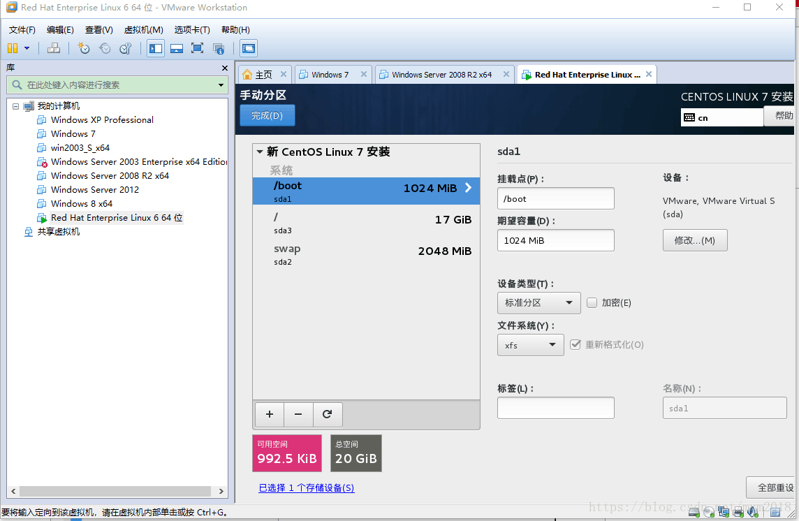Open the 虚拟机(M) menu
Screen dimensions: 799x521
coord(143,29)
